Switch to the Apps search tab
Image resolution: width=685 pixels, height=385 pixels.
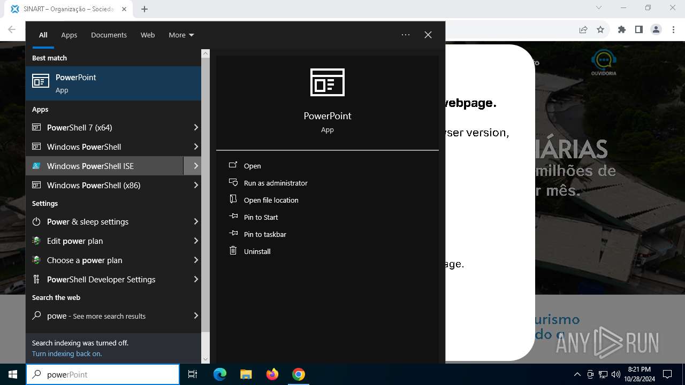pyautogui.click(x=69, y=35)
